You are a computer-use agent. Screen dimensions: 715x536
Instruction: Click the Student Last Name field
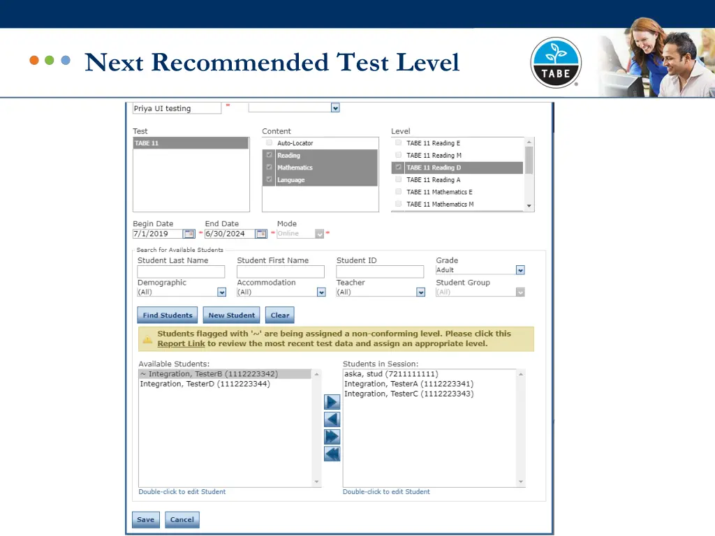[181, 271]
